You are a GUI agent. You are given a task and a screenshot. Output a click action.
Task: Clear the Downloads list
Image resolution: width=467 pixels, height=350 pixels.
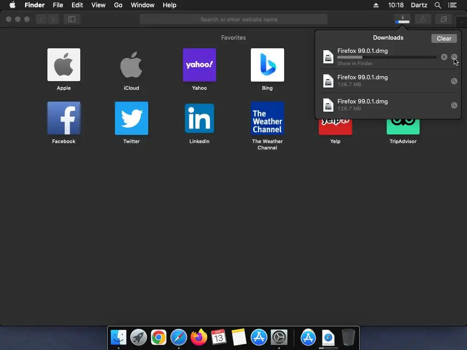(x=444, y=38)
